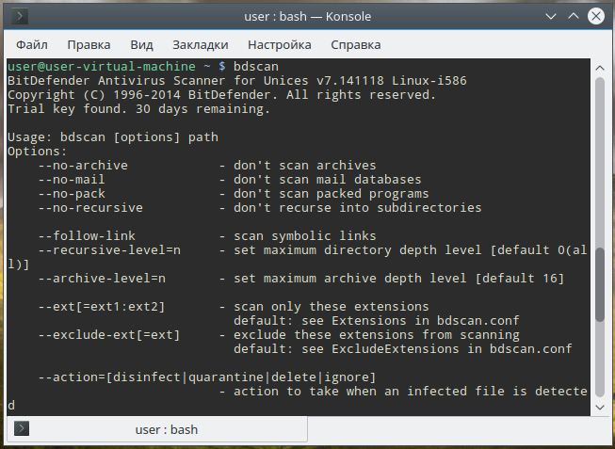Open the Закладки menu
Screen dimensions: 615x449
pos(201,44)
